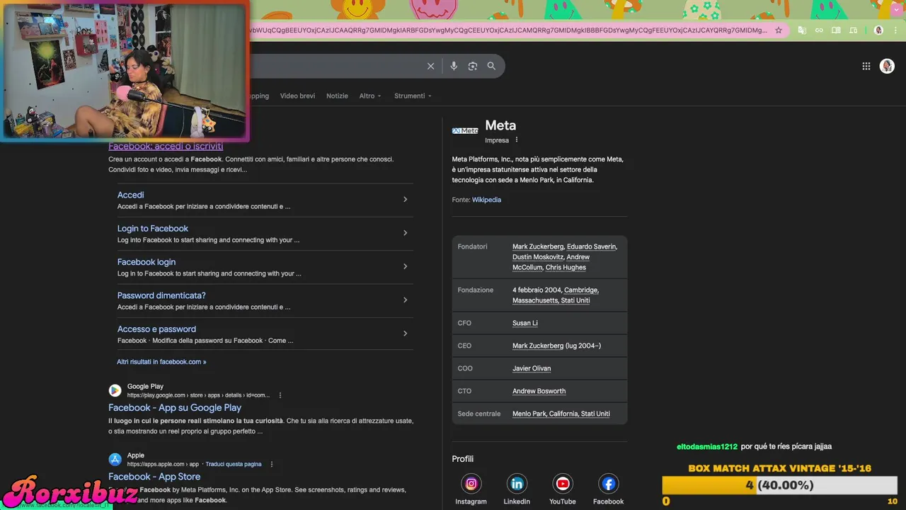The height and width of the screenshot is (510, 906).
Task: Click Traduci questa pagina link
Action: pos(234,464)
